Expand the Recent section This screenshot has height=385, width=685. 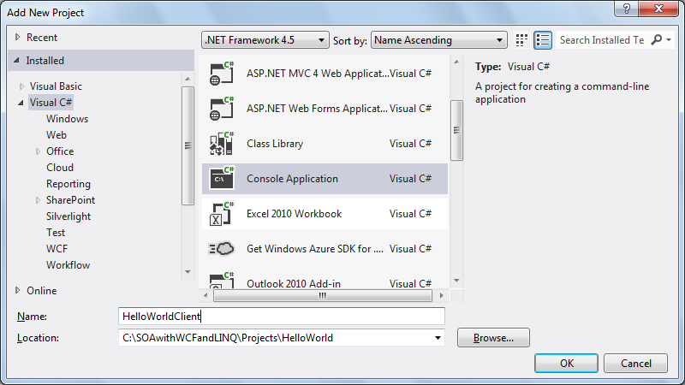(17, 37)
